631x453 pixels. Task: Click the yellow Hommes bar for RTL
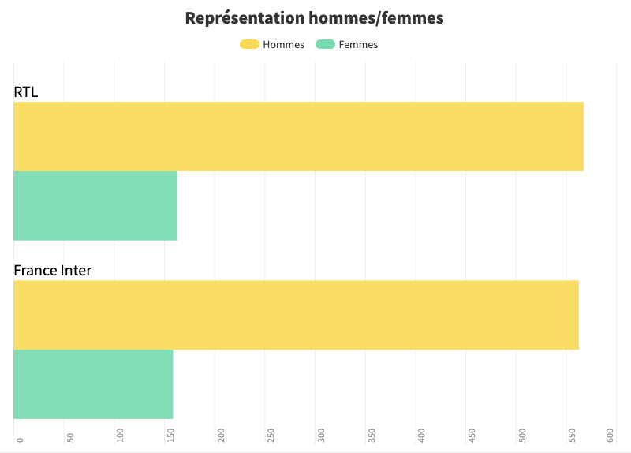[298, 137]
